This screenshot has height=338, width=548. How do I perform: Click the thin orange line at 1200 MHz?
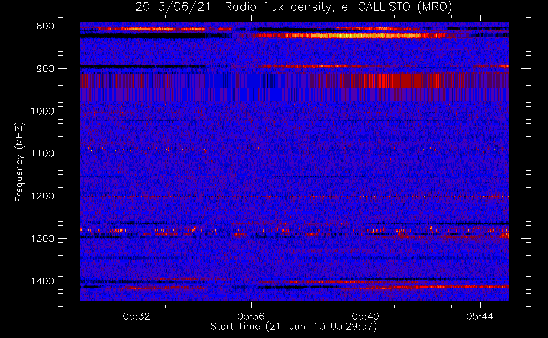[x=294, y=196]
